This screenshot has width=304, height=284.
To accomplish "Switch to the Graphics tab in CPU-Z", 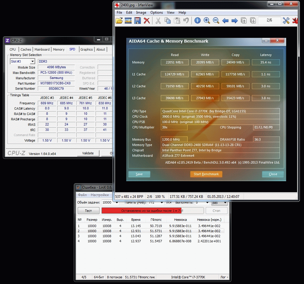I will [86, 49].
